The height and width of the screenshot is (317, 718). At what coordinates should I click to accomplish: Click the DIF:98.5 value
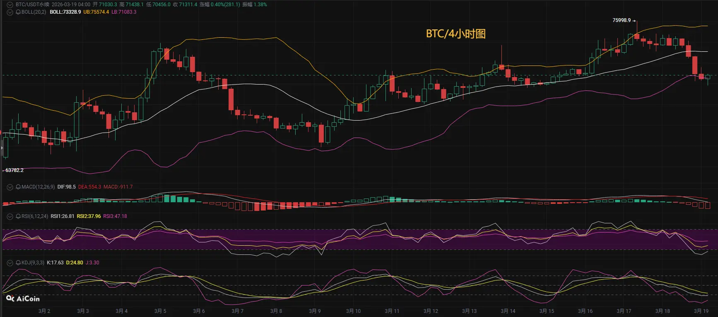[67, 187]
